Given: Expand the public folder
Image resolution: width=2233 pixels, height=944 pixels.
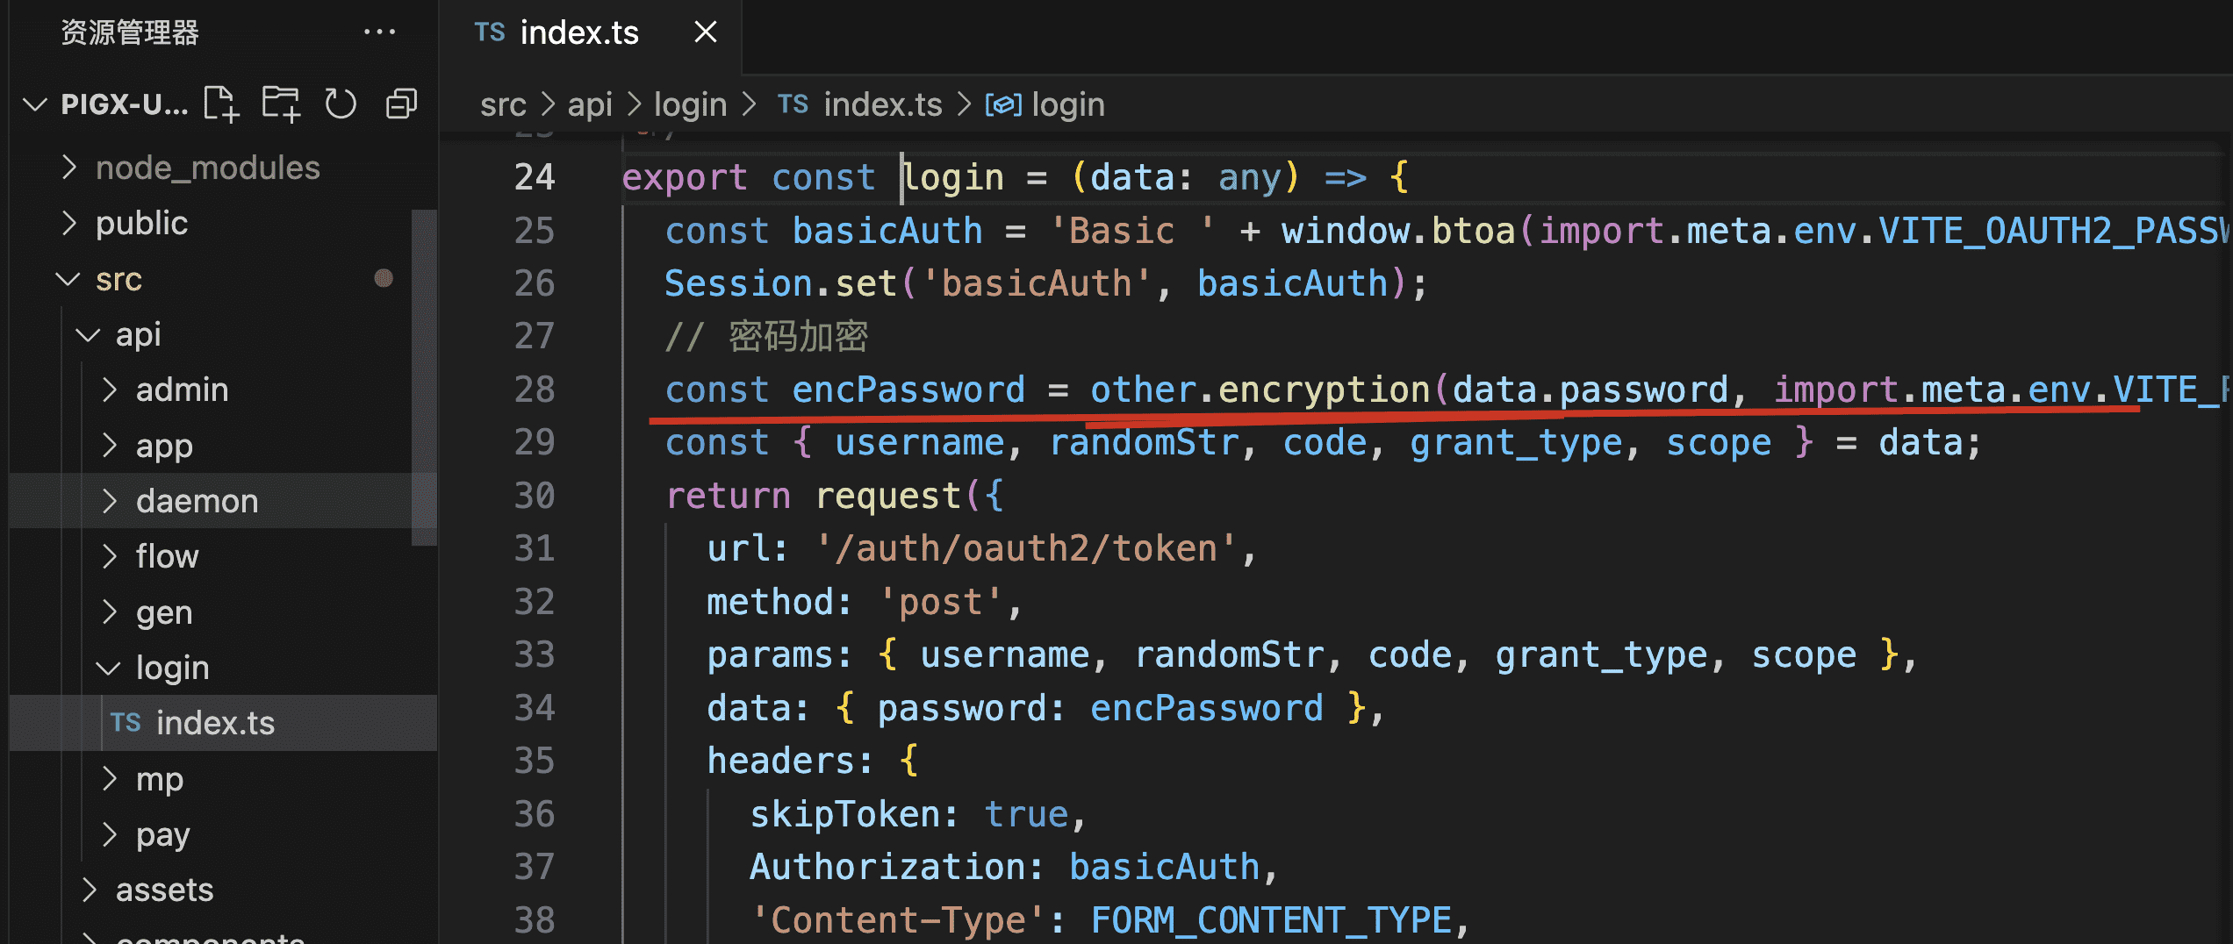Looking at the screenshot, I should [69, 224].
